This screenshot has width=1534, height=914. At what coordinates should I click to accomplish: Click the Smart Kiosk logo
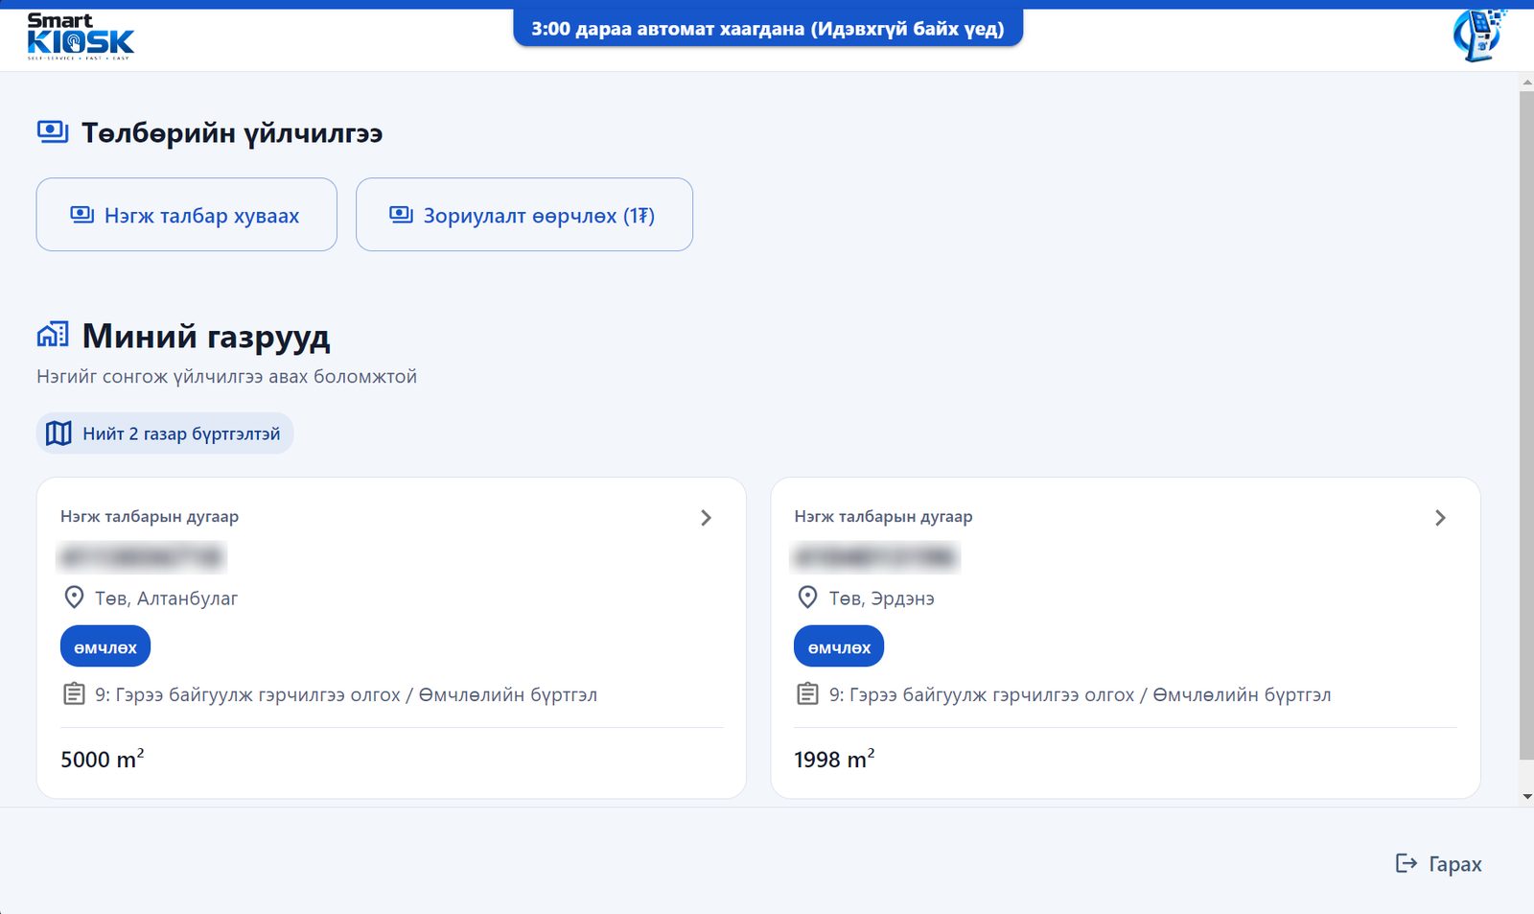(81, 36)
